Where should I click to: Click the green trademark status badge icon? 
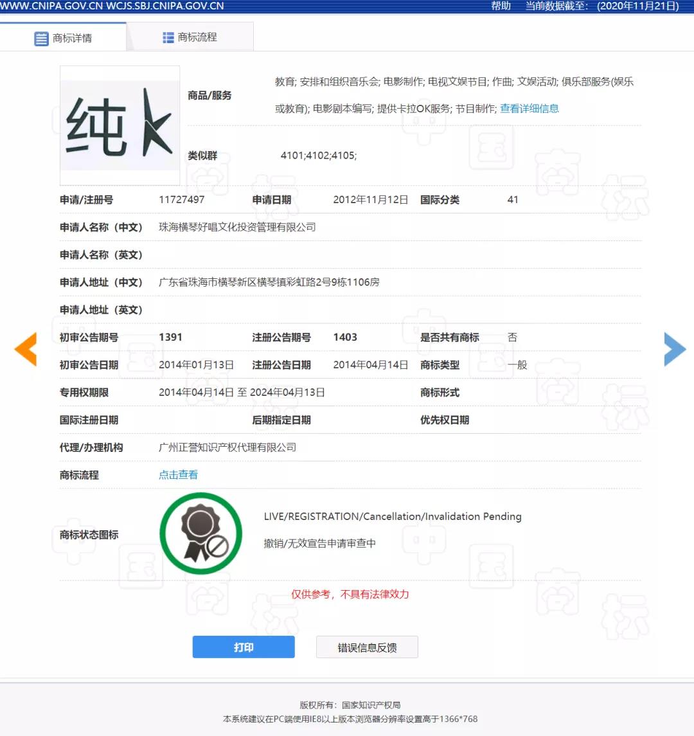pyautogui.click(x=200, y=534)
